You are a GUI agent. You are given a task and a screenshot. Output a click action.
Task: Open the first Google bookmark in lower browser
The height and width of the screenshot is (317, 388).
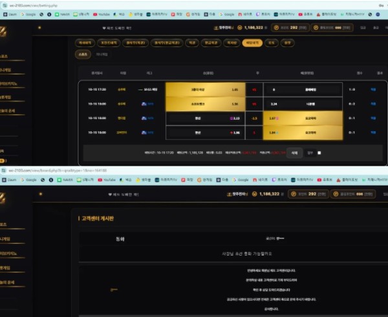point(28,180)
